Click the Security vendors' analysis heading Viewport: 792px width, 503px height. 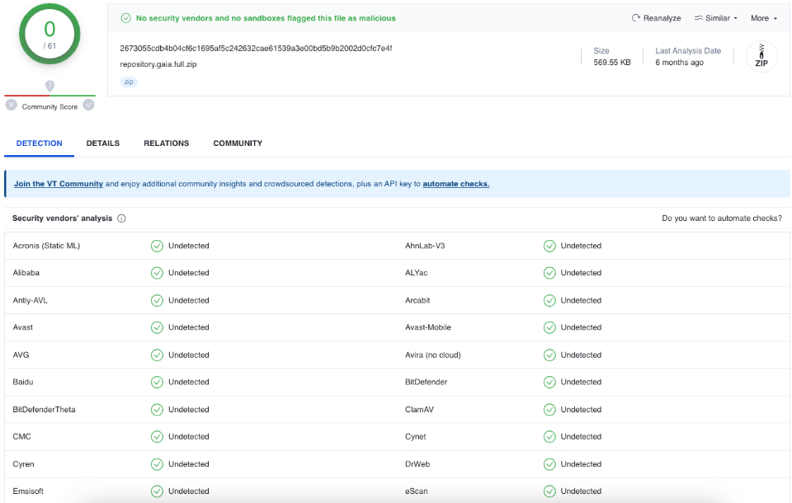62,219
